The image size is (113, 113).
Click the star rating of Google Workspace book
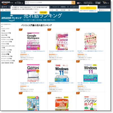pos(24,55)
